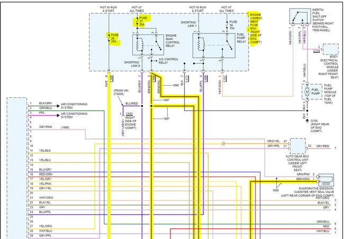344x239 pixels.
Task: Click the GRY/YEL wire label at pin 19
Action: (45, 188)
